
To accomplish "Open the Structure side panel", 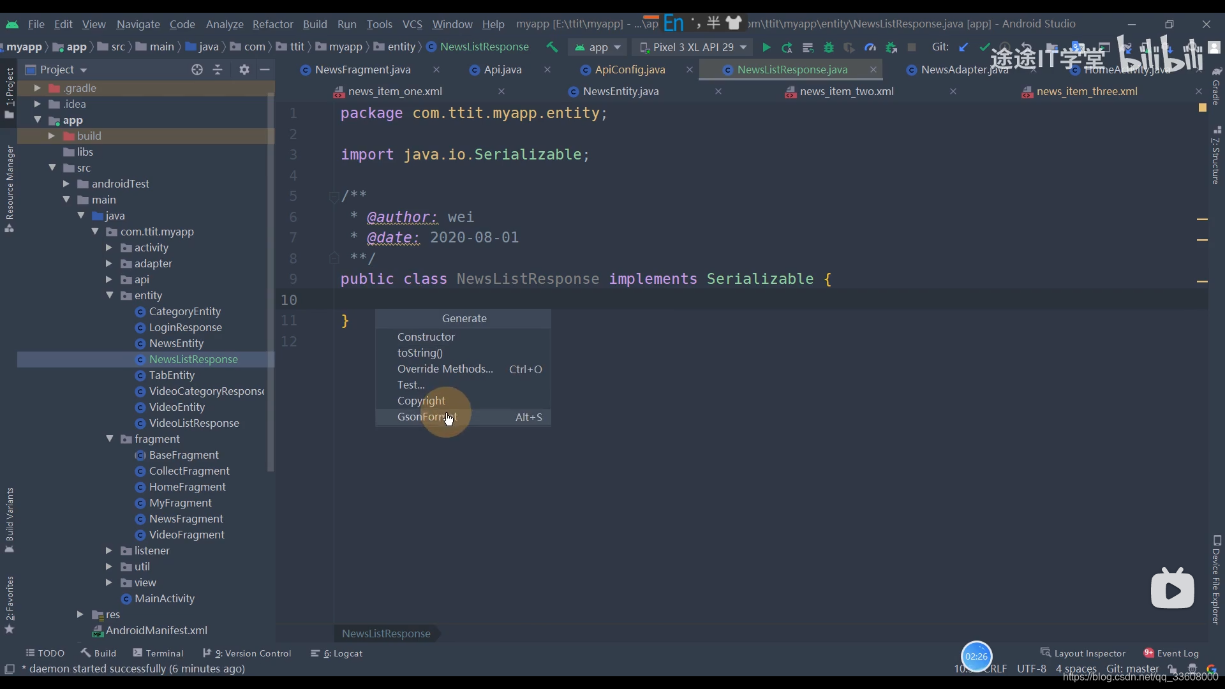I will pos(1216,155).
